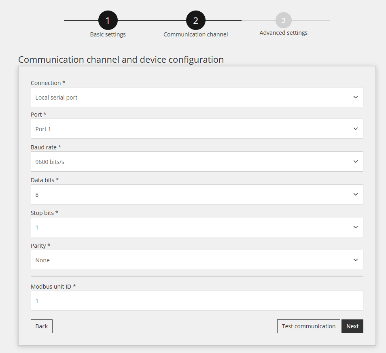This screenshot has height=353, width=386.
Task: Open the Advanced settings step label
Action: 283,33
